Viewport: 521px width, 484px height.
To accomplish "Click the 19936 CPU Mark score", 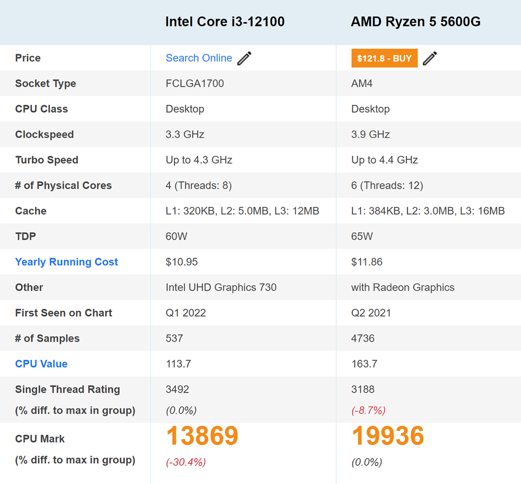I will coord(388,436).
